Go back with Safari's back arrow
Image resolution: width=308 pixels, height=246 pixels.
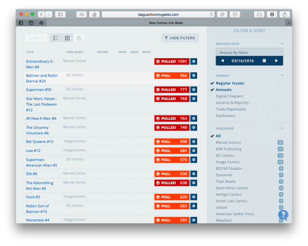click(x=41, y=14)
